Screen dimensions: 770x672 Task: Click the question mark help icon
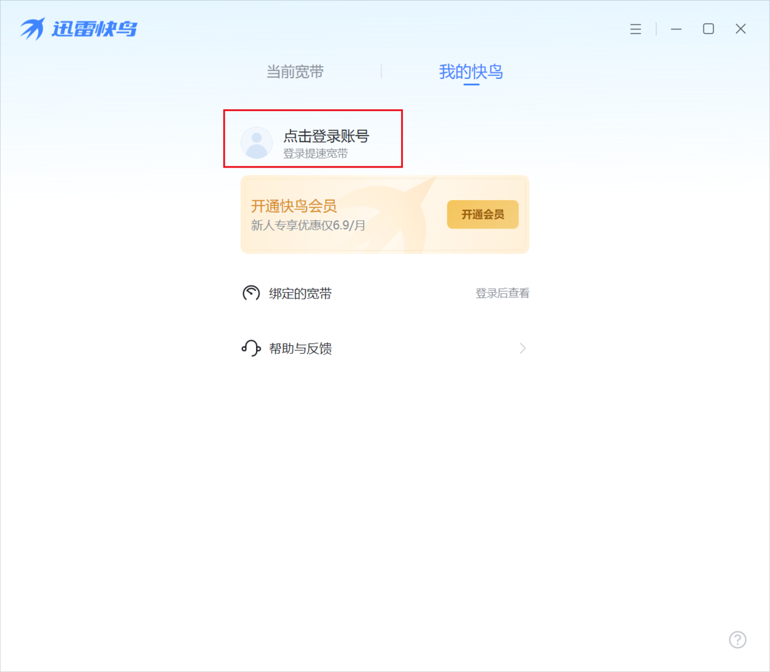[x=737, y=640]
